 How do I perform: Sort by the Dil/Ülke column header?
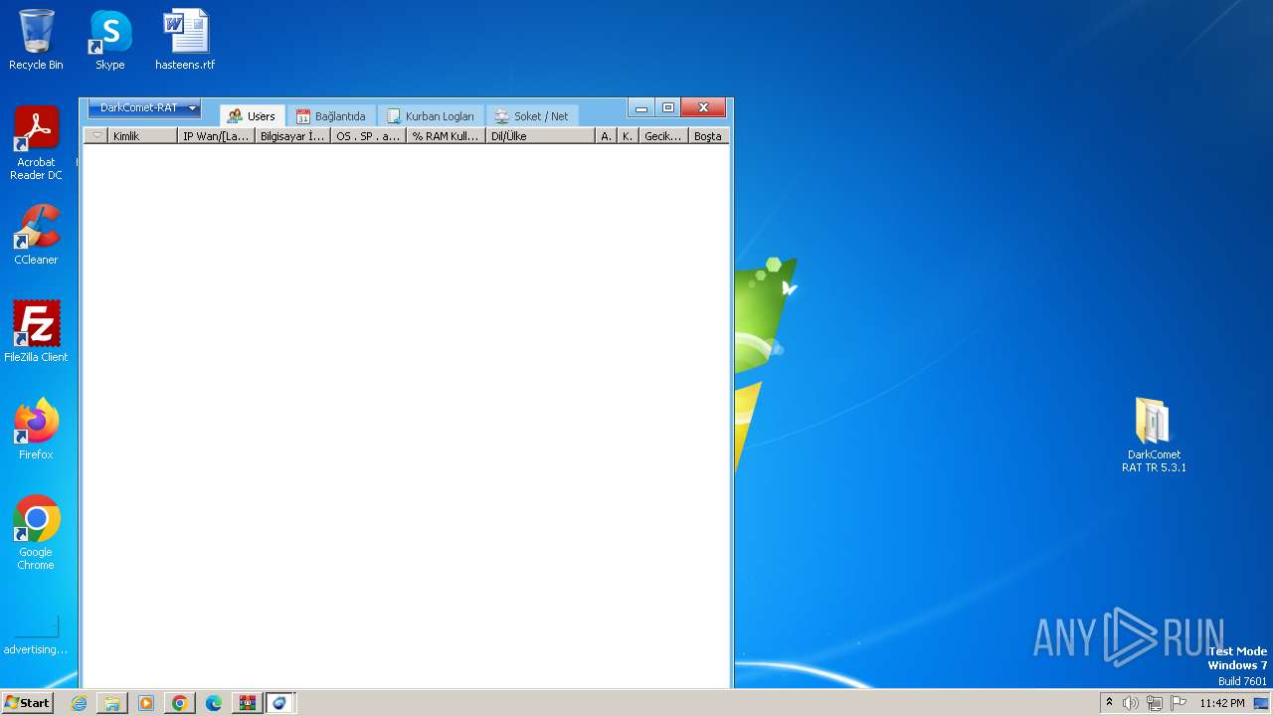[540, 136]
